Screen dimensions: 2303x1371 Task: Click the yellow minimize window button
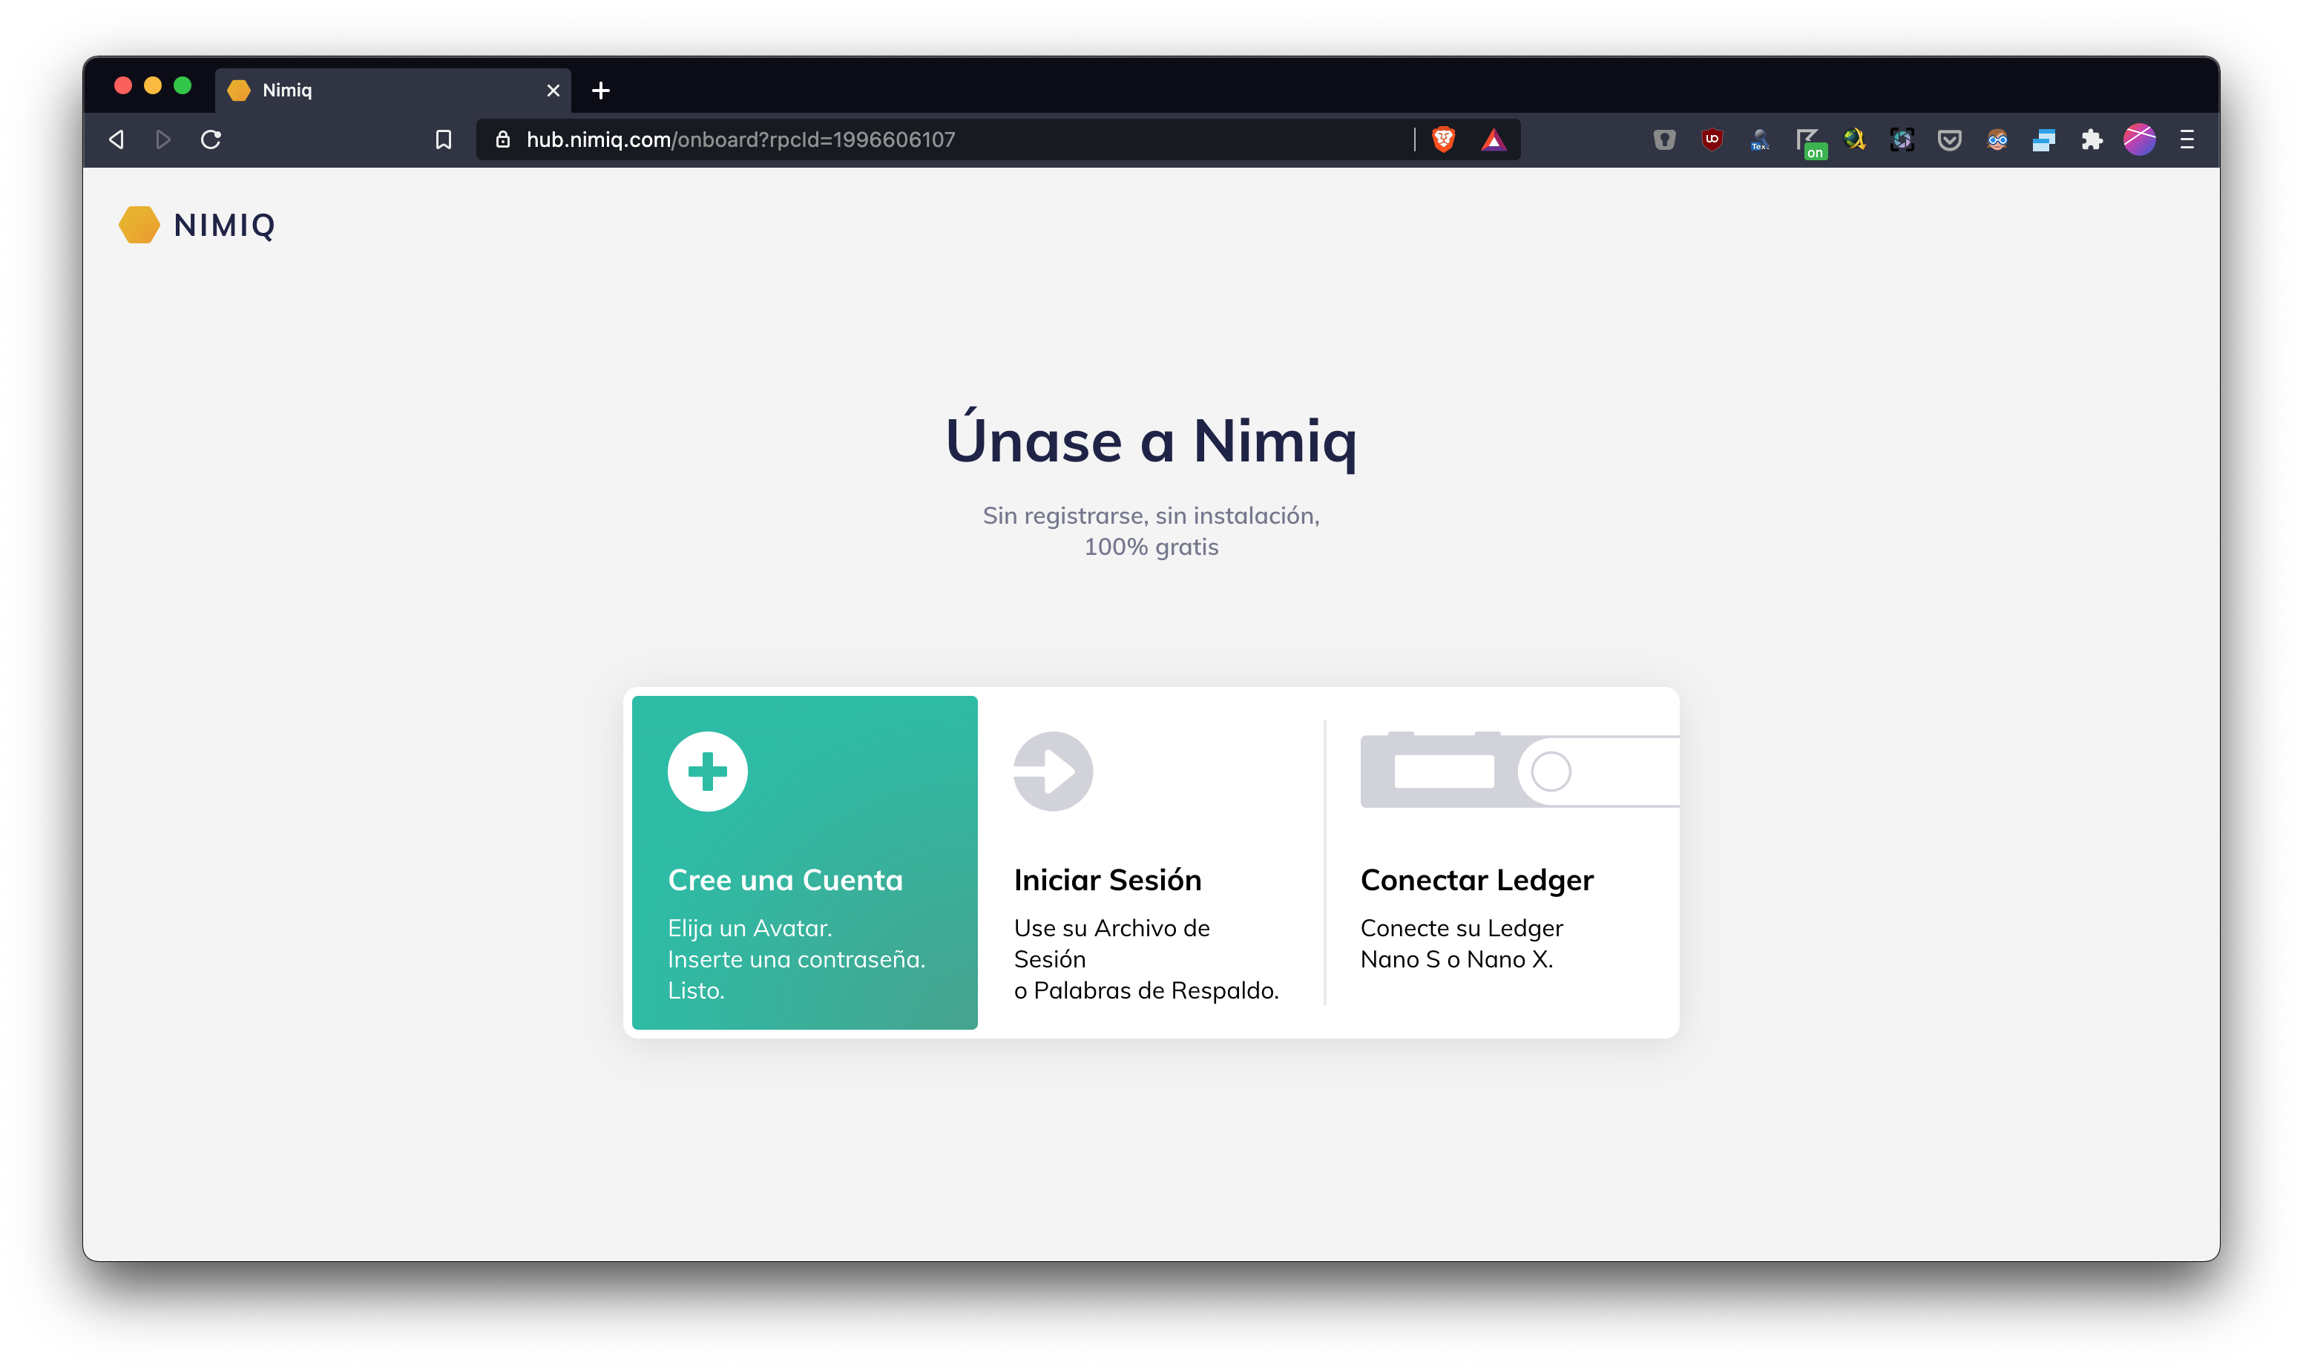pos(152,86)
